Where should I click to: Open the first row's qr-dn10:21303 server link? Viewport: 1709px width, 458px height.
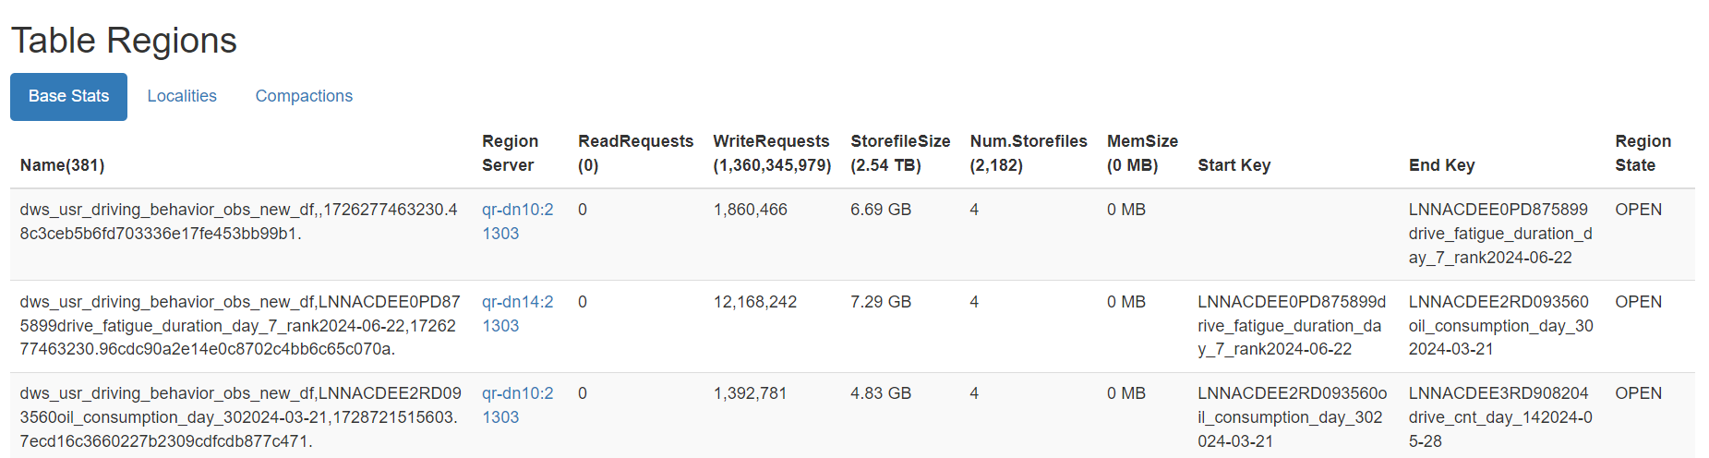pyautogui.click(x=517, y=222)
